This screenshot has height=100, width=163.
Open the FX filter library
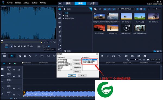(x=60, y=36)
